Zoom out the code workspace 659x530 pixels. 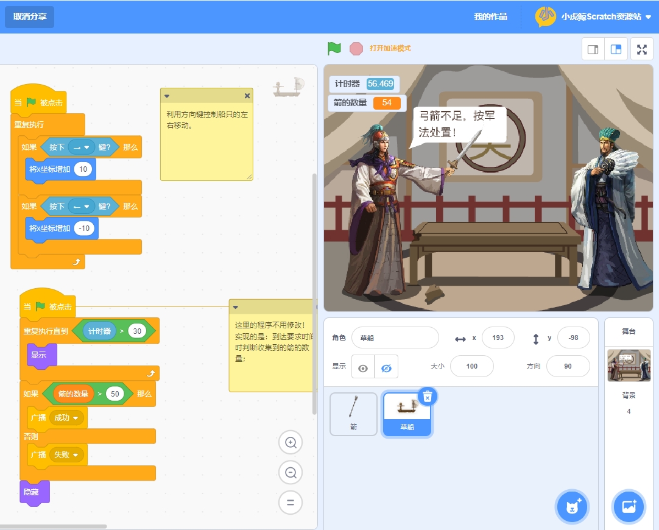pos(291,472)
